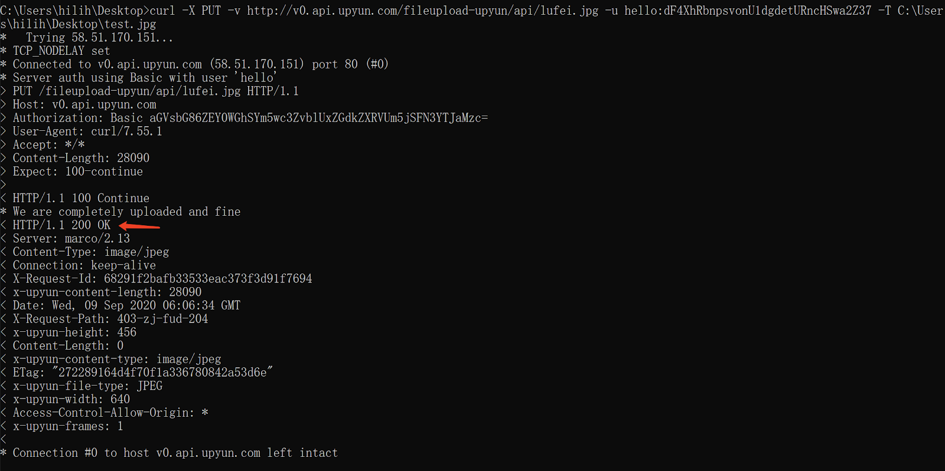Click the Content-Length: 28090 request line
The width and height of the screenshot is (945, 471).
[x=75, y=158]
